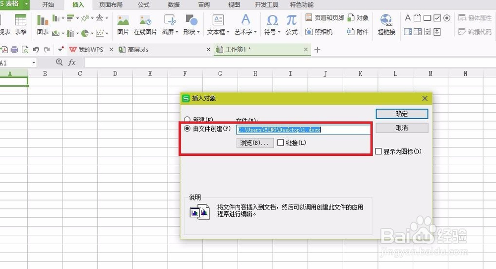Expand the area chart dropdown arrow
This screenshot has height=269, width=496.
63,33
